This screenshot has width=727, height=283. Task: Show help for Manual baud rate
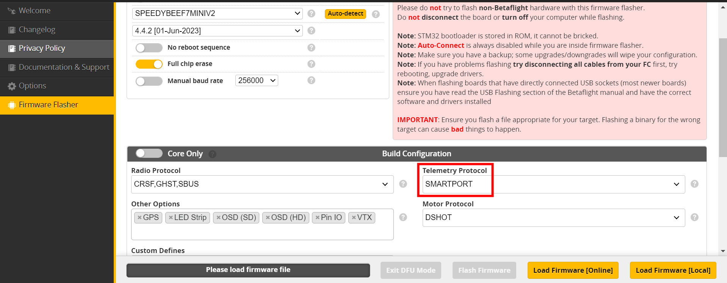311,80
